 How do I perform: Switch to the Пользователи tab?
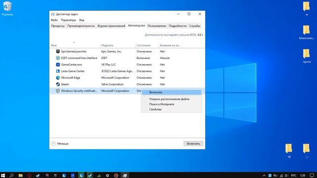tap(157, 26)
